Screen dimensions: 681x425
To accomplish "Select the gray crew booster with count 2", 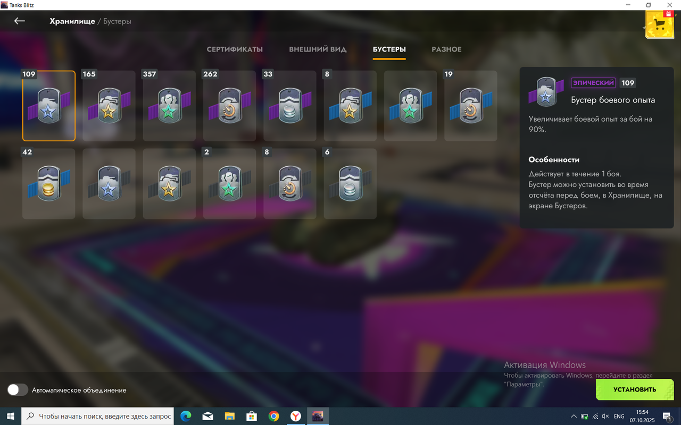I will click(230, 184).
